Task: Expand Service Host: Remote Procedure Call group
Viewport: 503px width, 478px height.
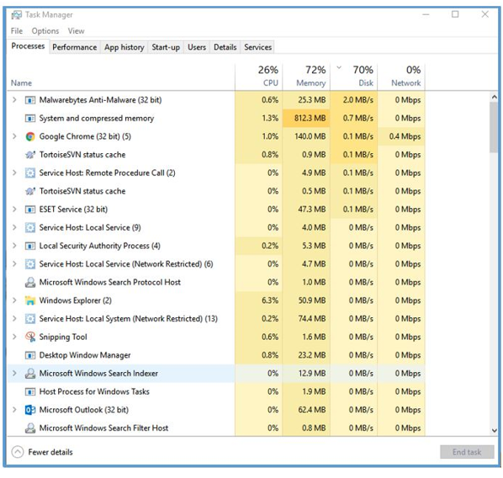Action: coord(14,173)
